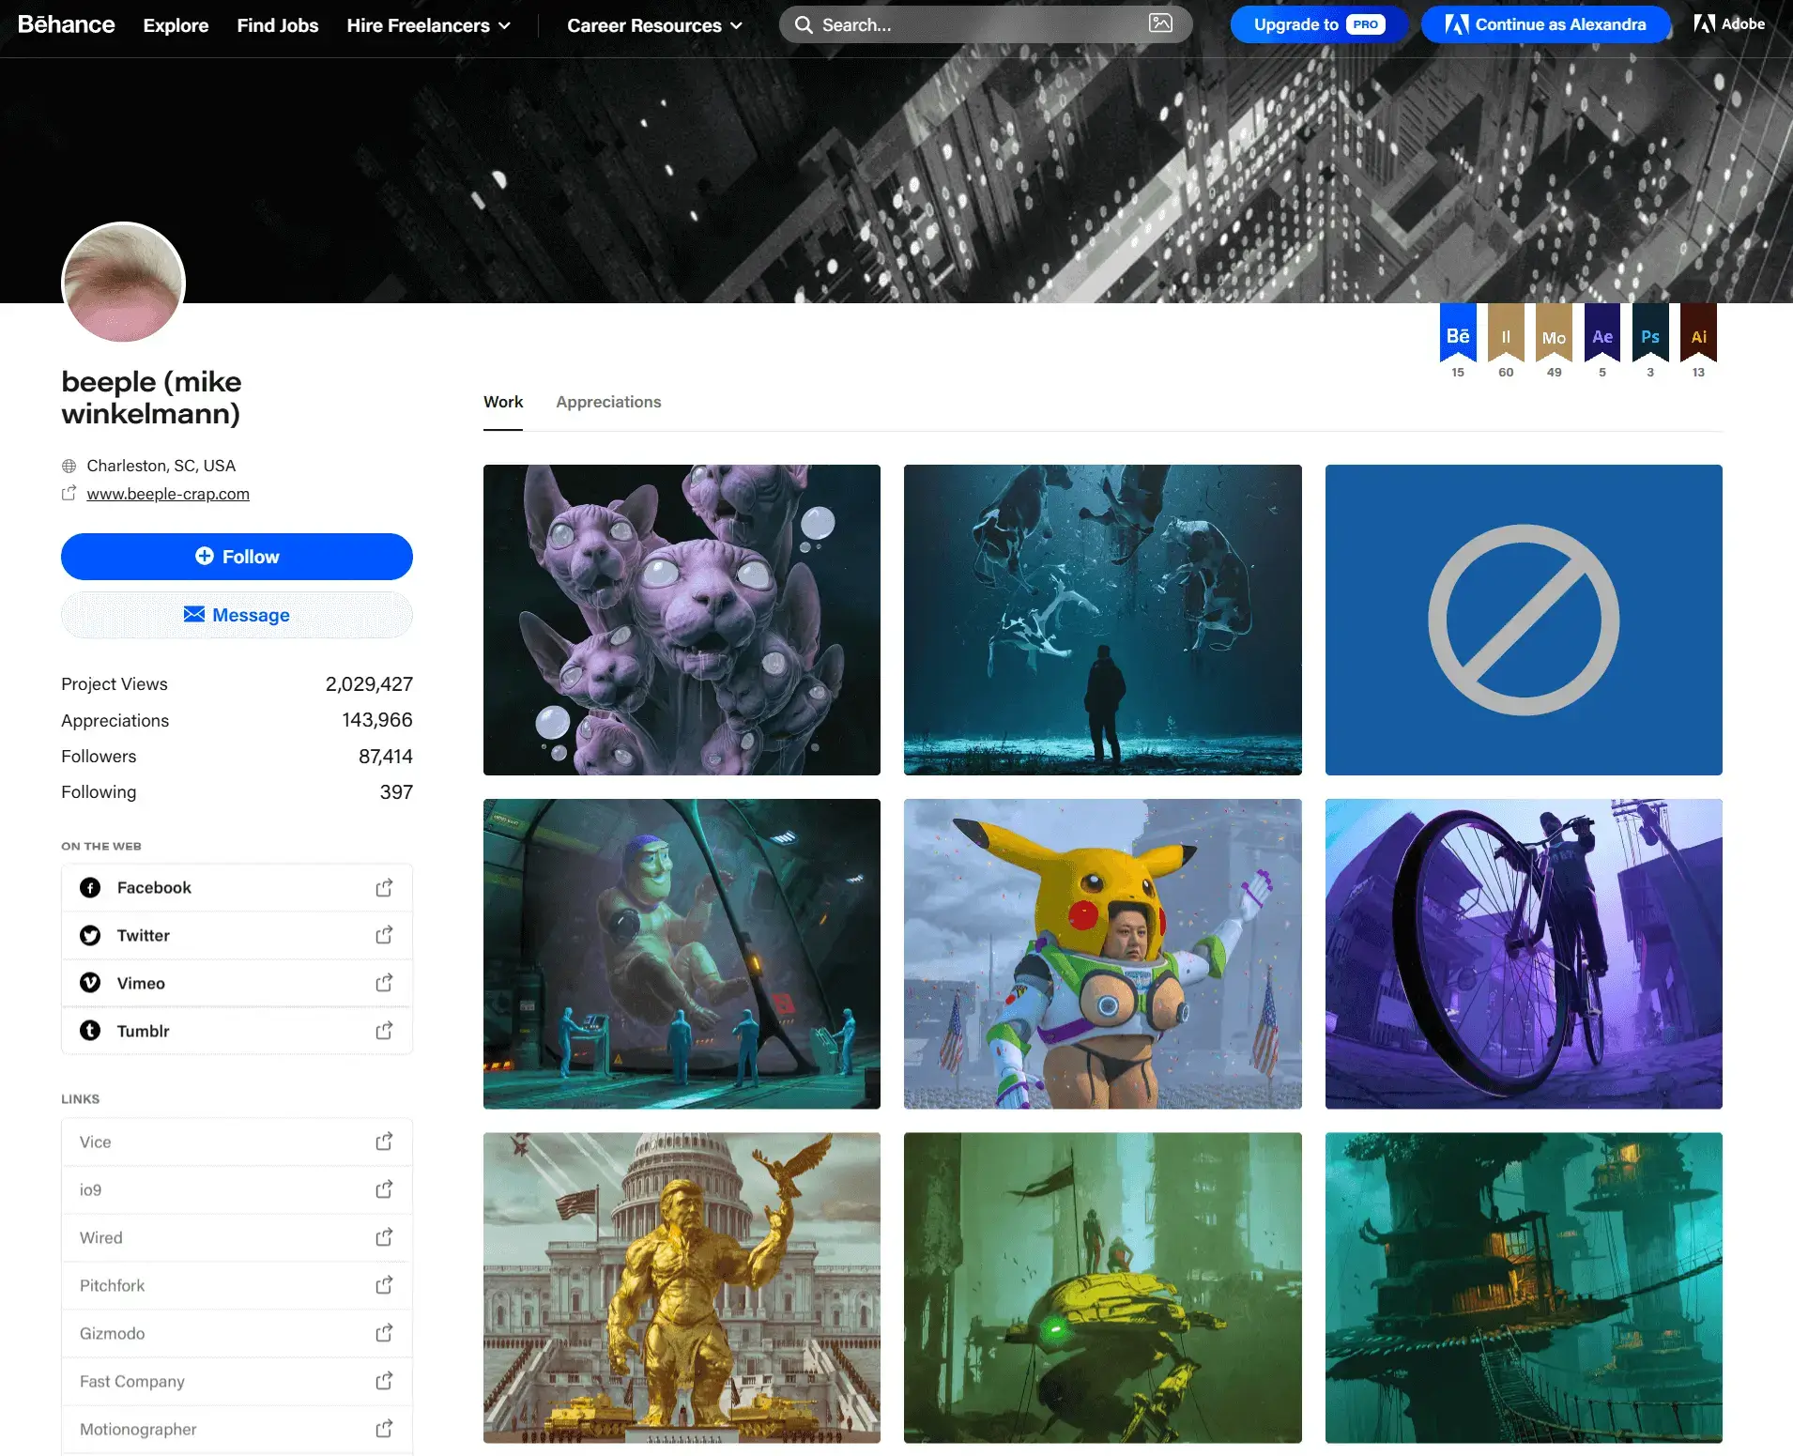Open the Motion Mo badge ribbon

point(1555,332)
